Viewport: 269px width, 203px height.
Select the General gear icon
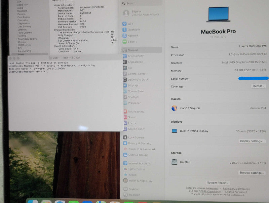point(125,50)
